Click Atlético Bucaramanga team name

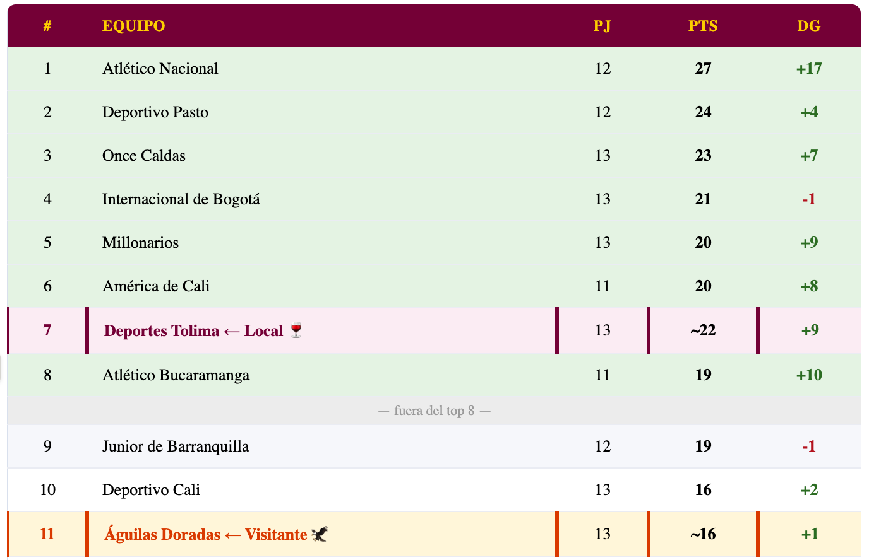(176, 375)
